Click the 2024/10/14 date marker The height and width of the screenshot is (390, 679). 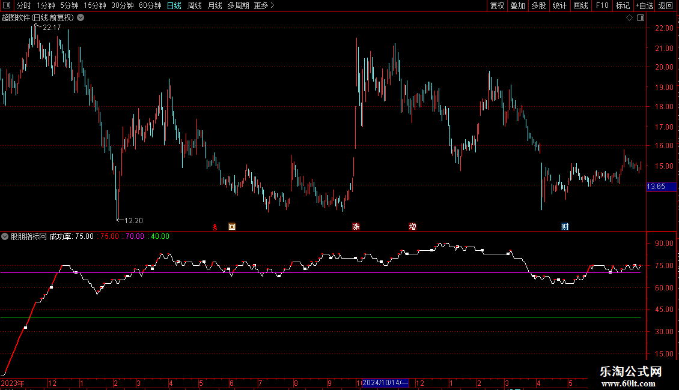pyautogui.click(x=385, y=383)
